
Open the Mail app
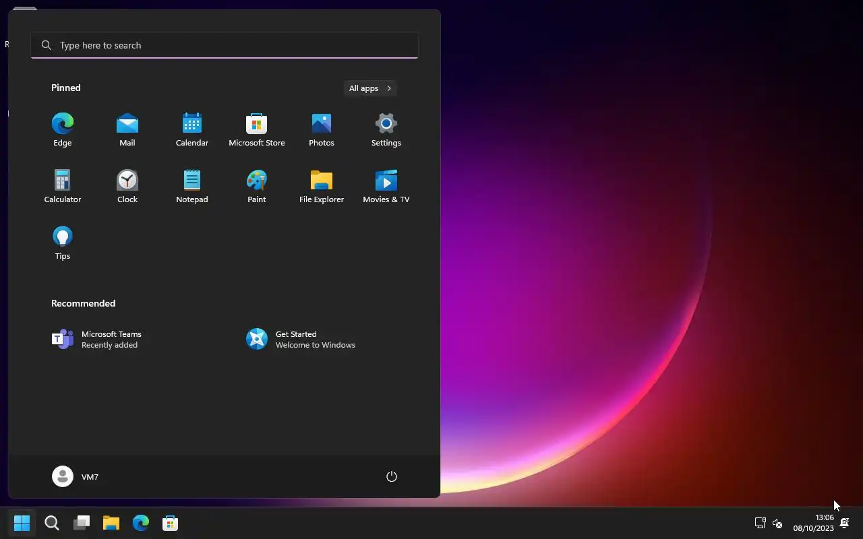tap(127, 129)
